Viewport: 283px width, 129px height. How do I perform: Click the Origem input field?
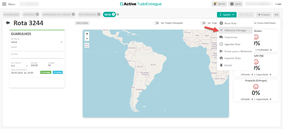click(37, 49)
